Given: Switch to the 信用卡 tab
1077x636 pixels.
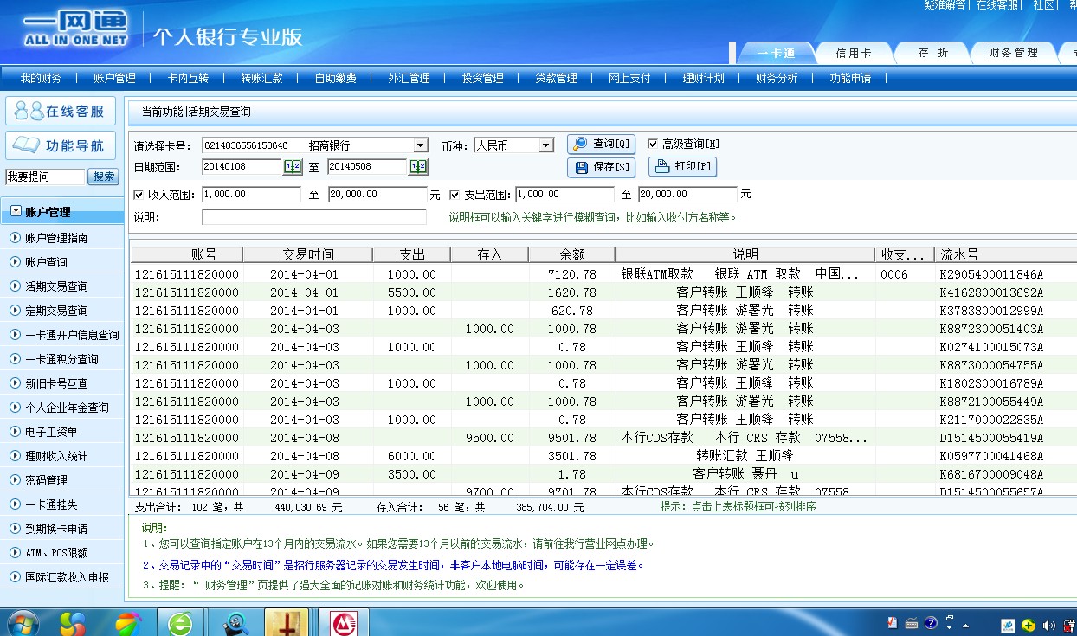Looking at the screenshot, I should click(853, 53).
